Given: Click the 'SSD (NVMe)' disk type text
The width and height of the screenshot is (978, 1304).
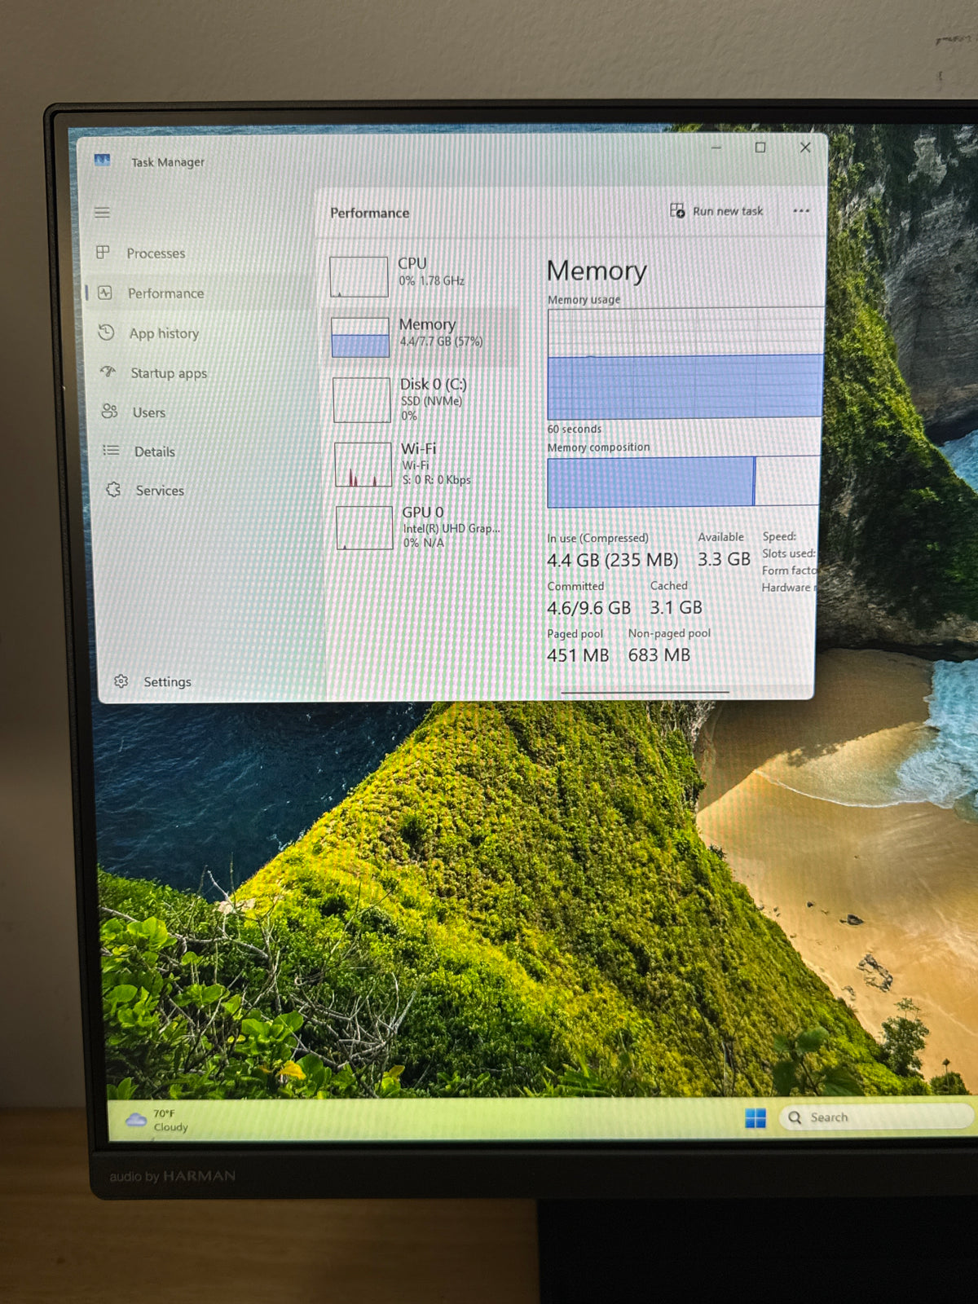Looking at the screenshot, I should click(431, 401).
